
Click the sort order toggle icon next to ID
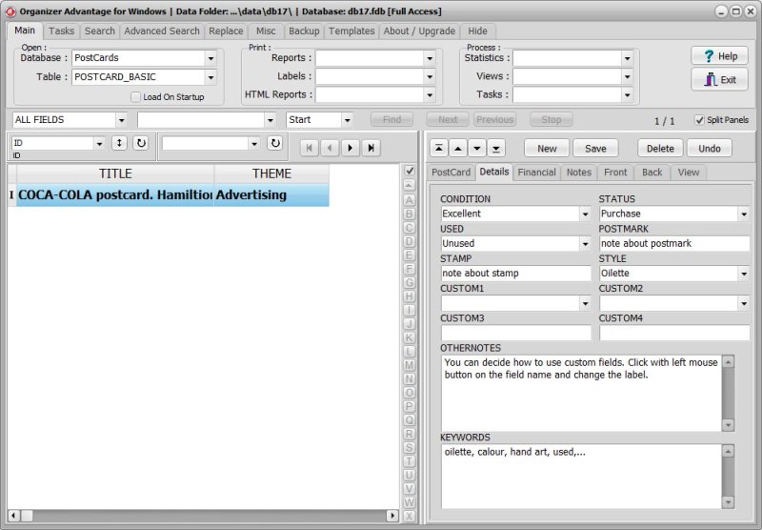119,143
